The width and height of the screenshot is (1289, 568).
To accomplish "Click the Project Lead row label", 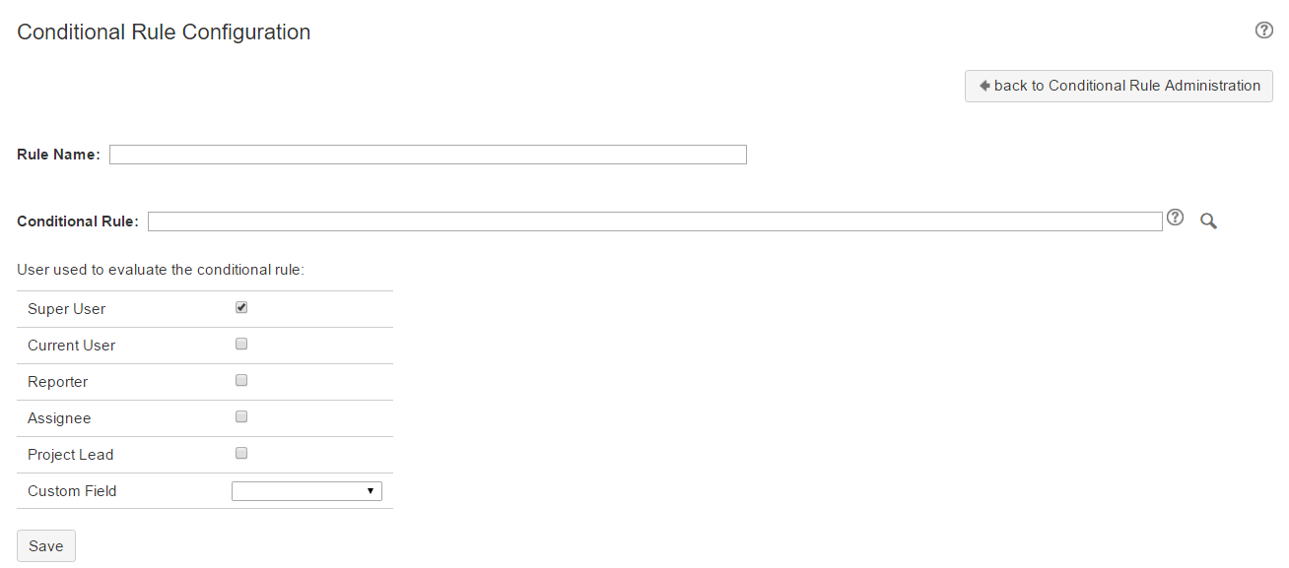I will pyautogui.click(x=71, y=455).
